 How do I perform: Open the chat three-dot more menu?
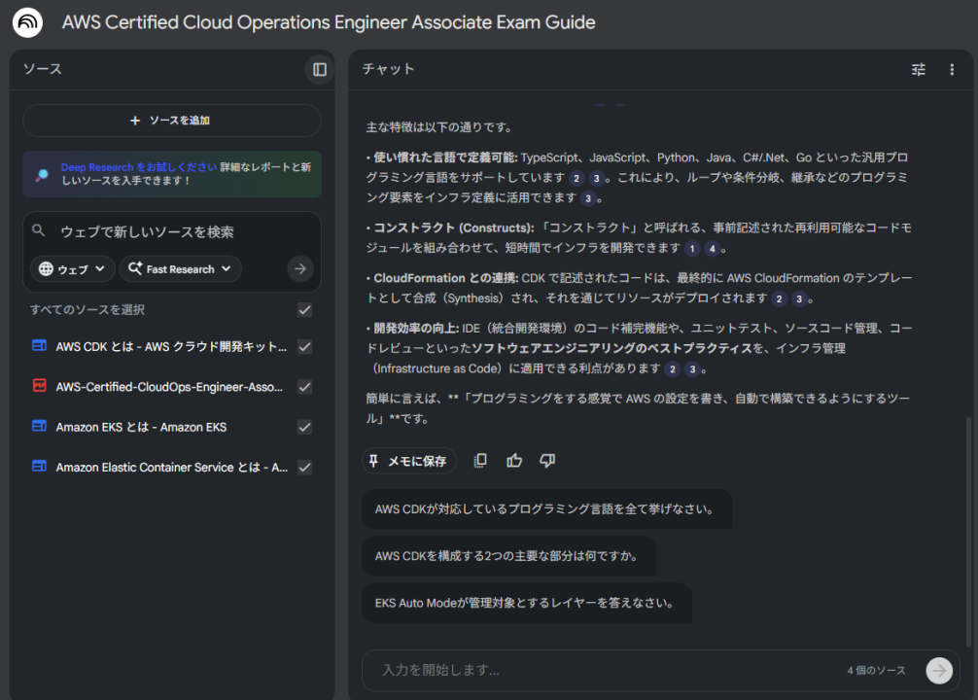952,69
